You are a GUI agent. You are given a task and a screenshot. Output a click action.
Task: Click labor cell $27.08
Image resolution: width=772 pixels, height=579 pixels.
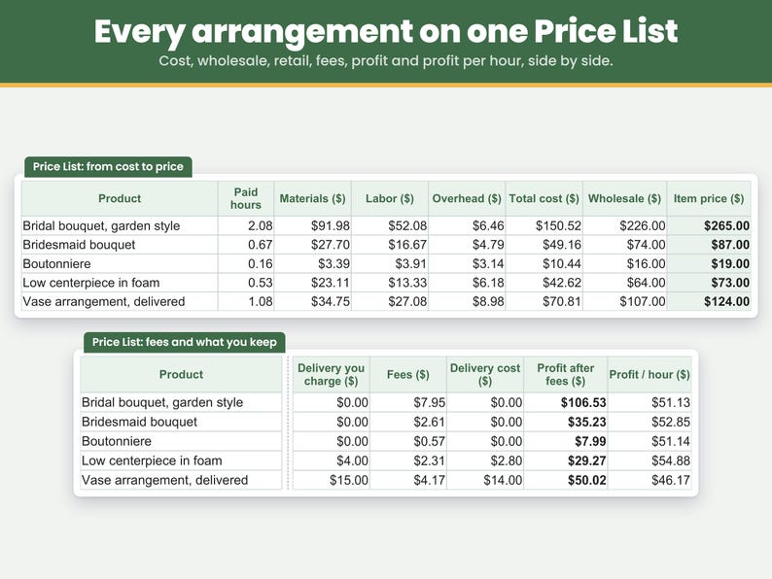[390, 301]
